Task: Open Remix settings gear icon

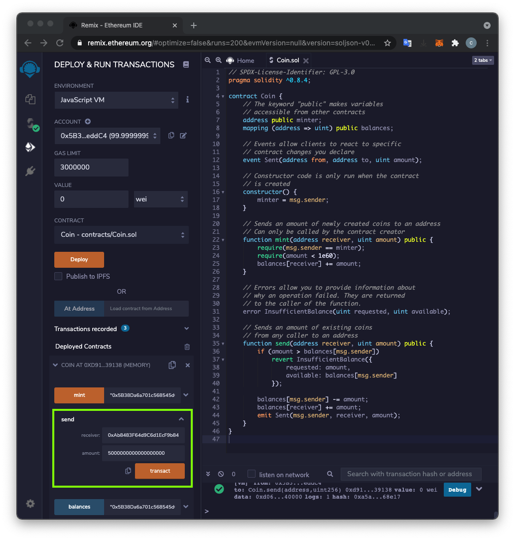Action: tap(30, 504)
